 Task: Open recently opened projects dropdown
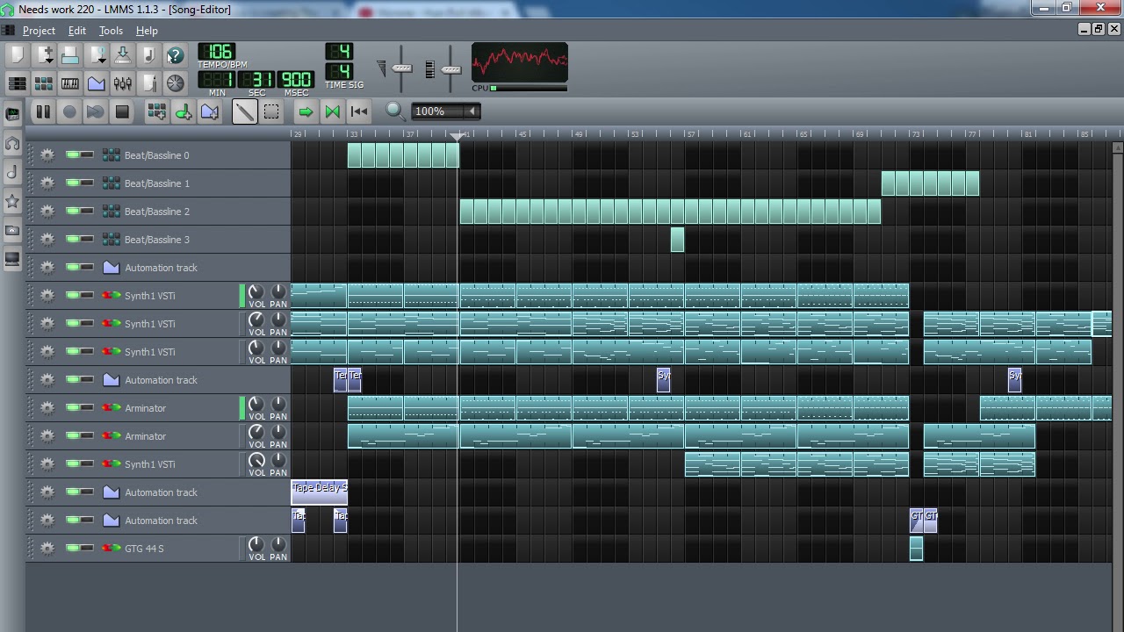[x=96, y=55]
